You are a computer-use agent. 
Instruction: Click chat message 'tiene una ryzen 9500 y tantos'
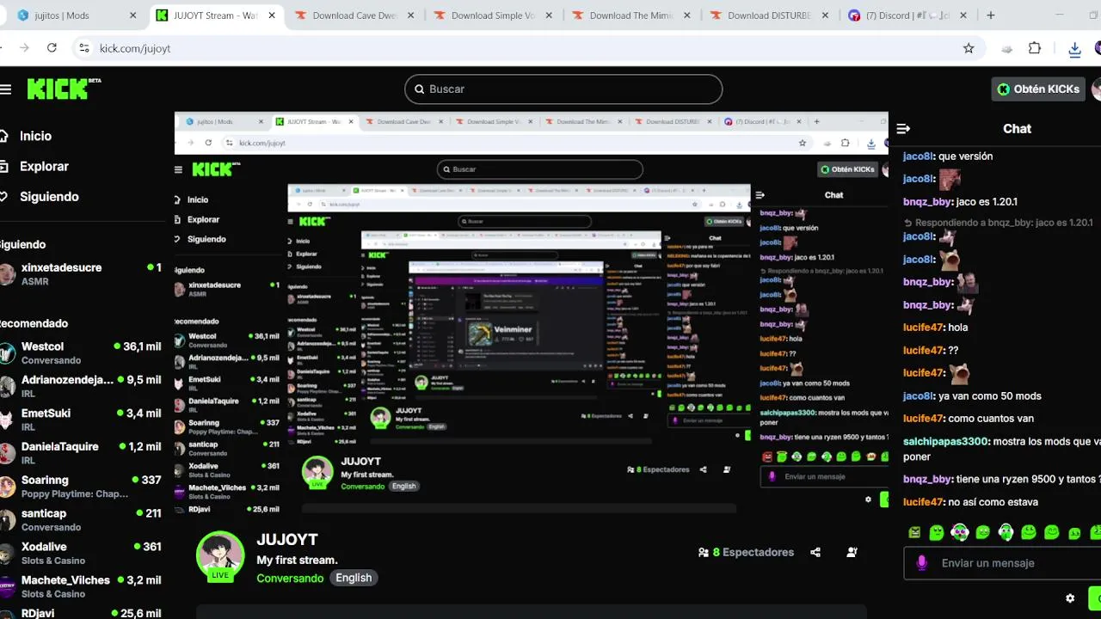pos(1026,480)
